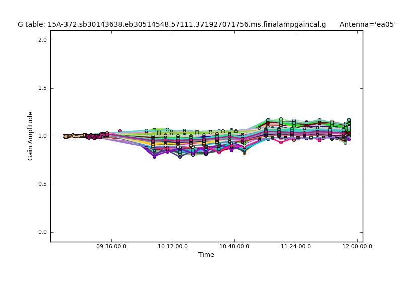Click the lowest purple data point before 10:12
The height and width of the screenshot is (302, 403).
[154, 156]
